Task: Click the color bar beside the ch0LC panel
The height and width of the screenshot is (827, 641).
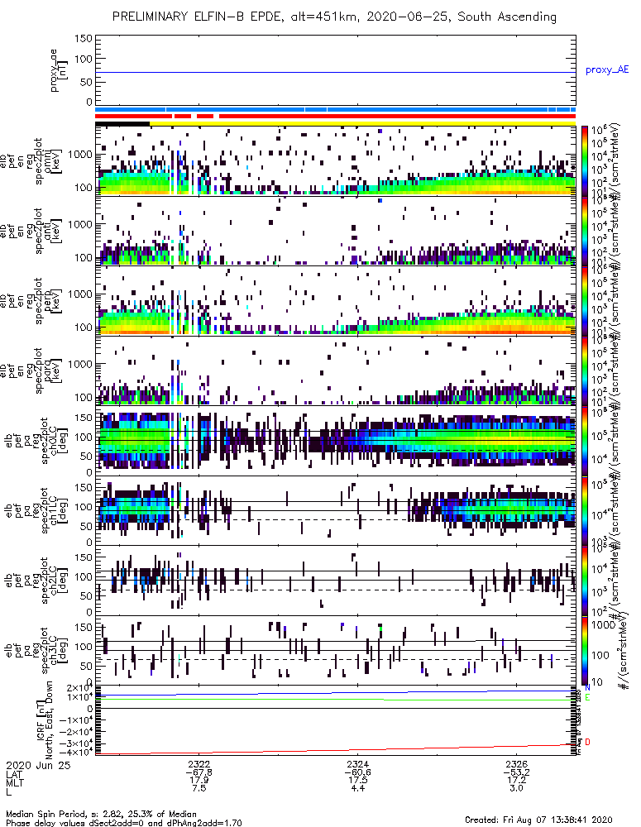Action: [584, 441]
